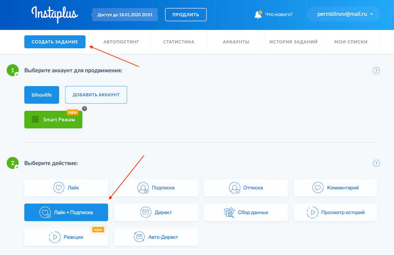Switch to the Статистика tab
This screenshot has height=255, width=394.
(179, 42)
